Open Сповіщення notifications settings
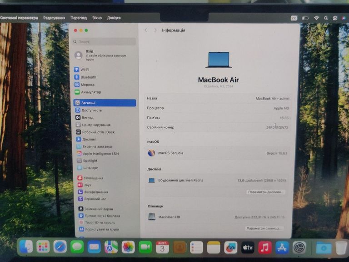 tap(90, 178)
